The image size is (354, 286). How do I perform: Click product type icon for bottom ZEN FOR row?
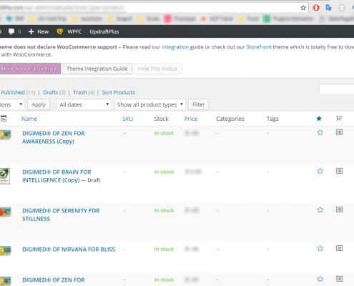[x=340, y=279]
